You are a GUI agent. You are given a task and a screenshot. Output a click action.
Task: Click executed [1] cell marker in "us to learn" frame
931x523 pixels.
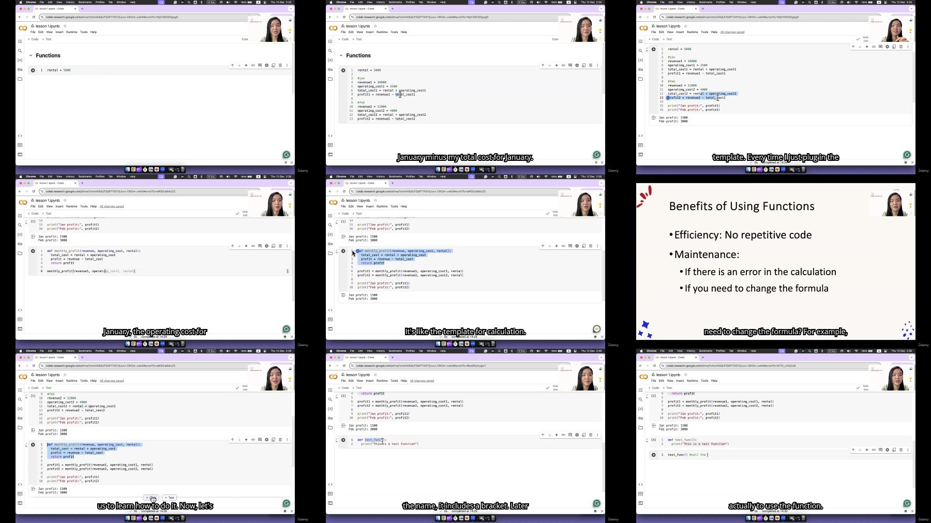coord(33,396)
